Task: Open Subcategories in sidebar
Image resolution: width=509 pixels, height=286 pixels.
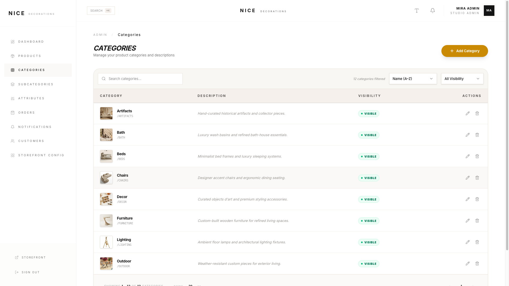Action: pyautogui.click(x=38, y=84)
